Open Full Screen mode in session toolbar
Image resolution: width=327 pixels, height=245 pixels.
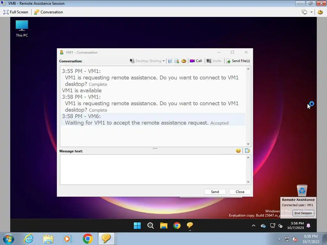(16, 12)
